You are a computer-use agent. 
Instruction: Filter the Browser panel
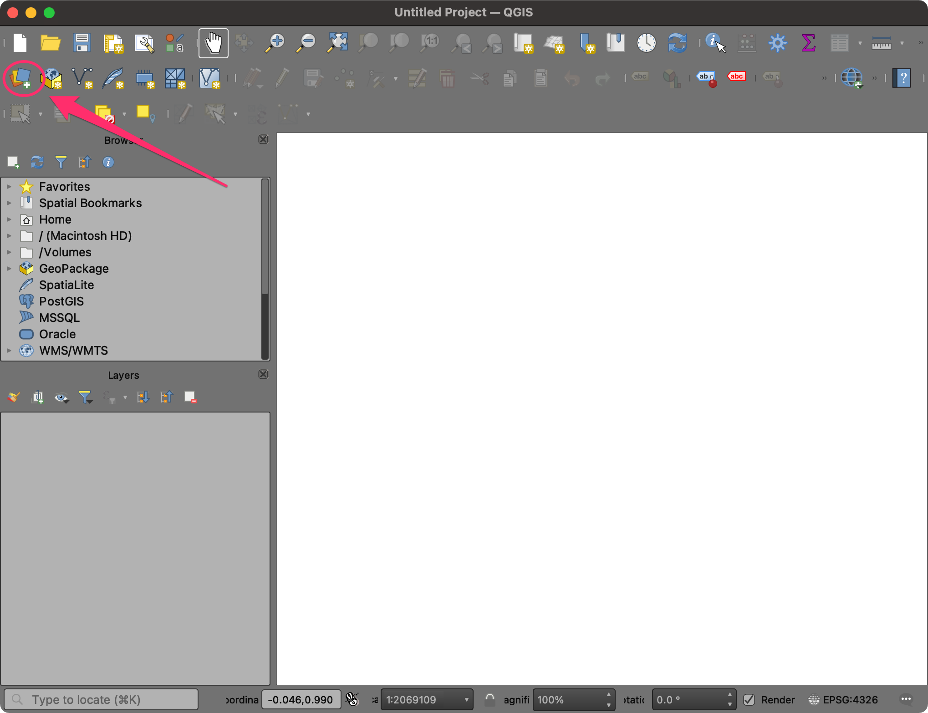point(61,162)
